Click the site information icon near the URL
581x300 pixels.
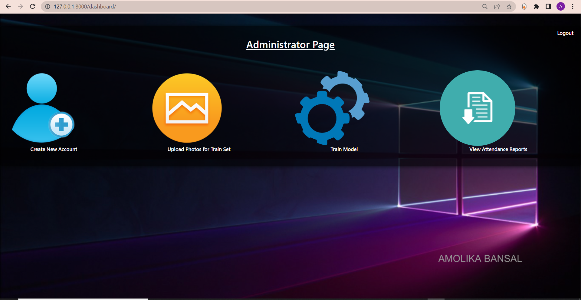click(48, 6)
